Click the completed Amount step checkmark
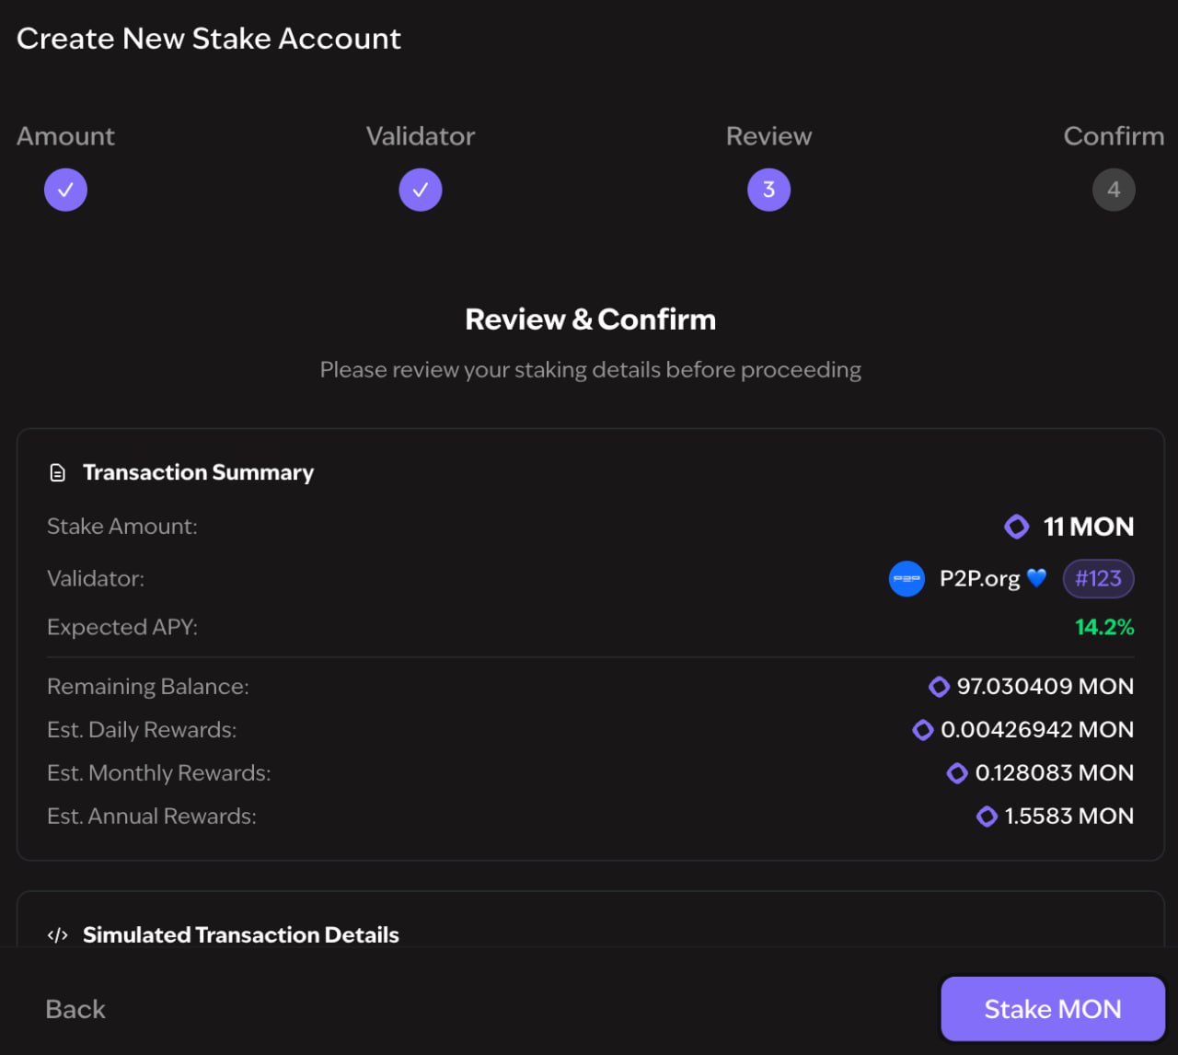The width and height of the screenshot is (1178, 1055). (65, 190)
